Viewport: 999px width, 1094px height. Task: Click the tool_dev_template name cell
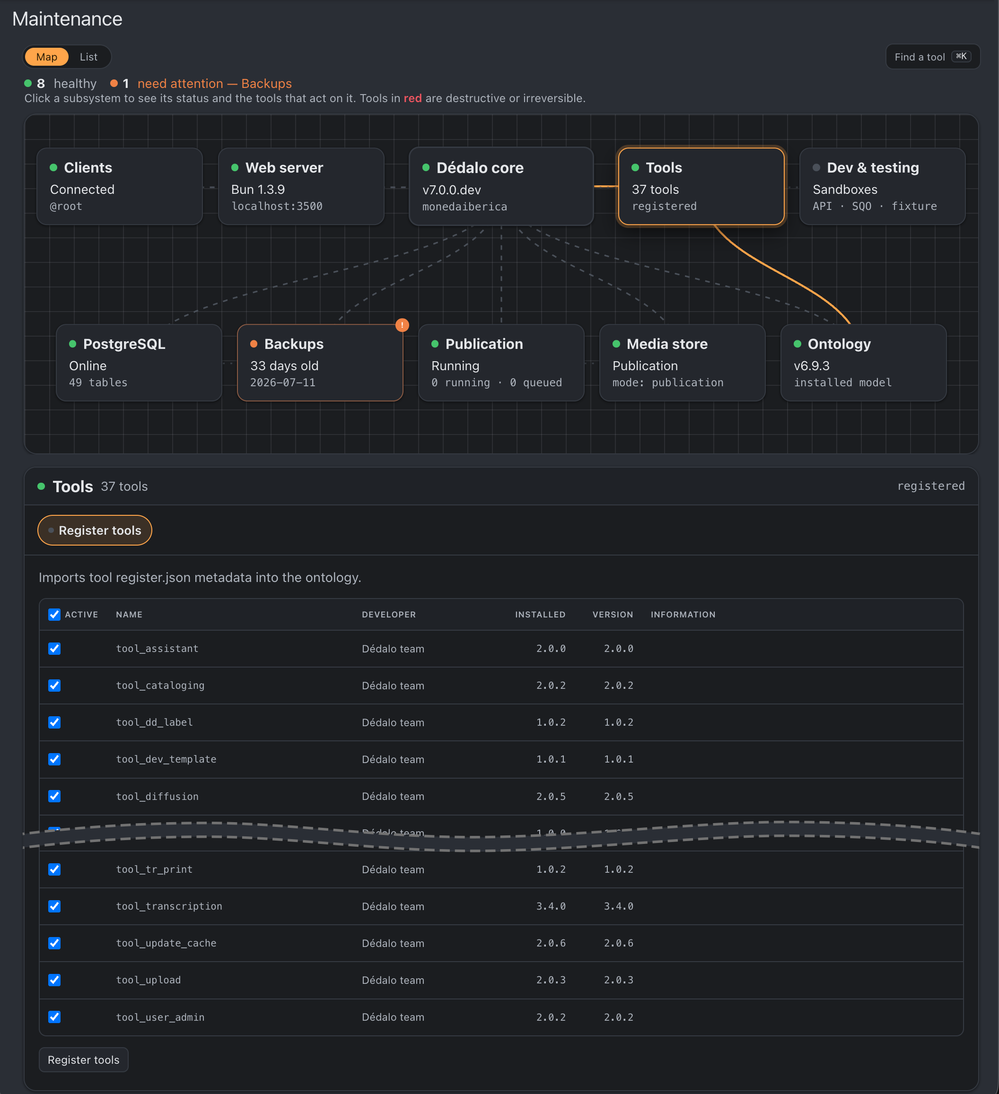[166, 759]
